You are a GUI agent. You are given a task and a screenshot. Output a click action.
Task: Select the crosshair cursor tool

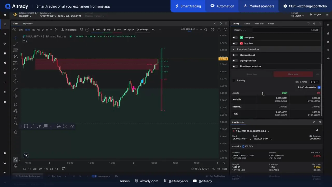(16, 38)
